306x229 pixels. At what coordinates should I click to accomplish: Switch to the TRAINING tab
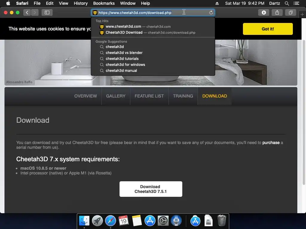point(183,96)
